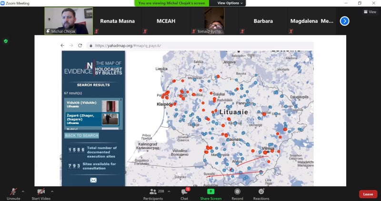Screen dimensions: 381x201
Task: Click the 67 result(s) text
Action: coord(73,93)
